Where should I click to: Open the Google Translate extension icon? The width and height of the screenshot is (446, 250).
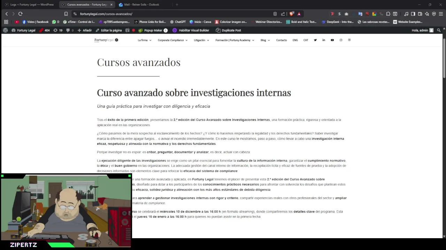pos(360,14)
